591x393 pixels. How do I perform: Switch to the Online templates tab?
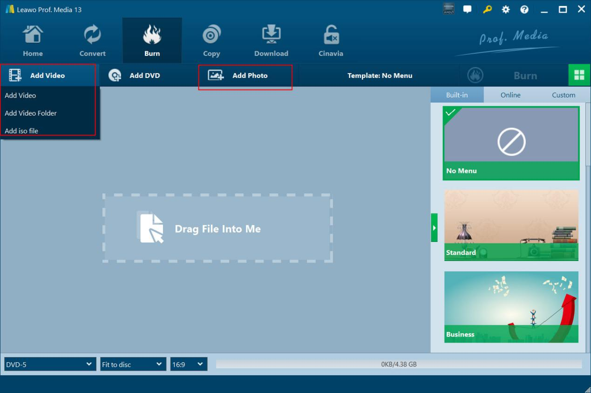click(x=510, y=95)
